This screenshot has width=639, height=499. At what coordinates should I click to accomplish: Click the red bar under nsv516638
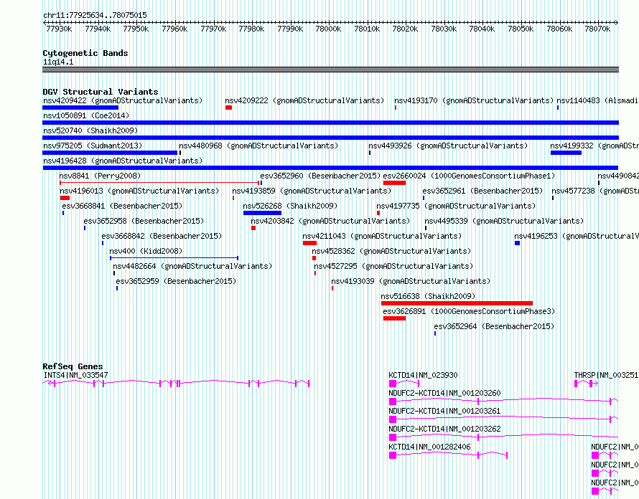tap(457, 303)
